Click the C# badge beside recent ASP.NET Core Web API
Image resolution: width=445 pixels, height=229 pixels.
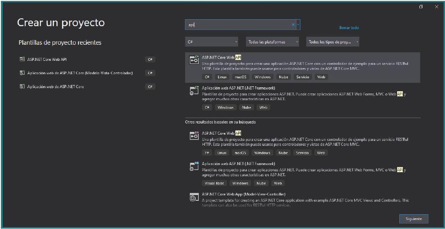150,59
